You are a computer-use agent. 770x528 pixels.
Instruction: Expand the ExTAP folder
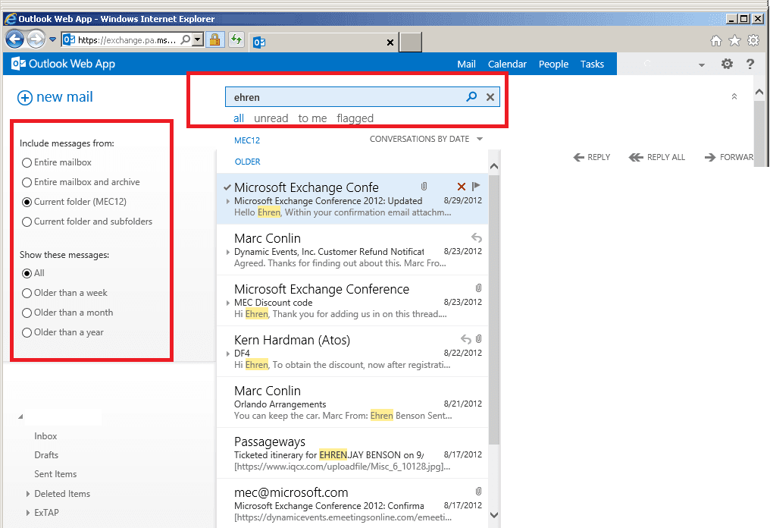(x=28, y=512)
